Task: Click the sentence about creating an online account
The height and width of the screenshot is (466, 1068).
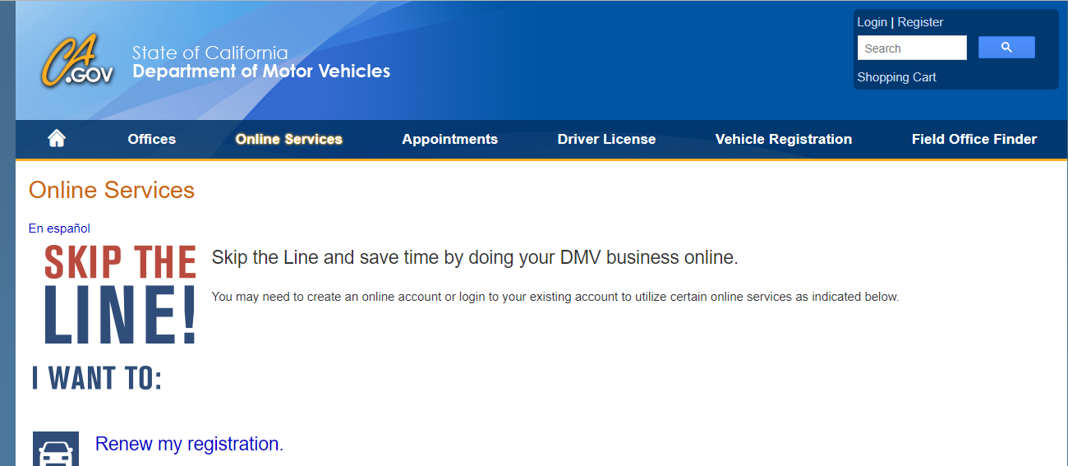Action: click(x=555, y=297)
